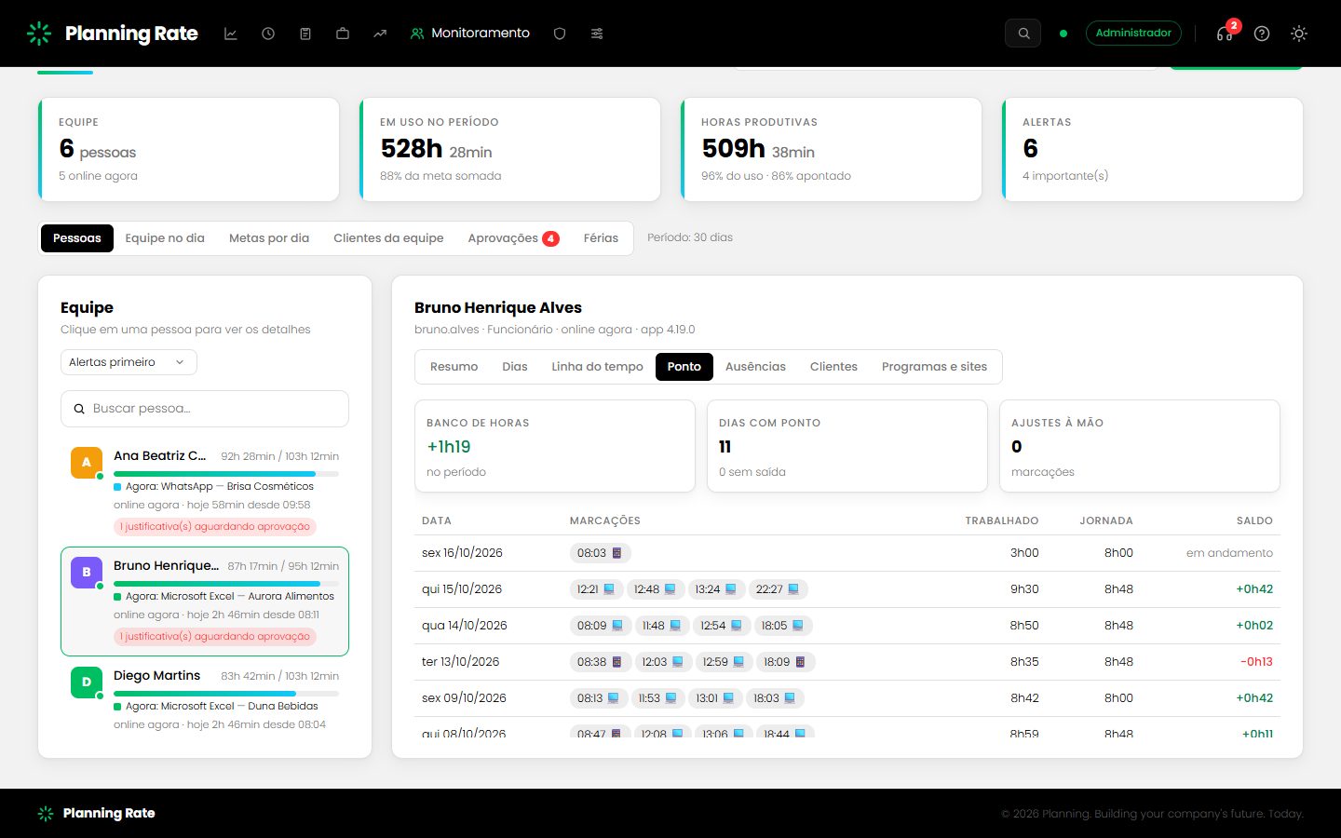
Task: Click the search magnifier button in header
Action: [1023, 34]
